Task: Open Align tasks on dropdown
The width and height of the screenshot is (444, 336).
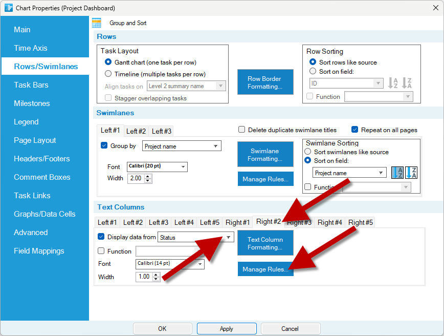Action: 186,86
